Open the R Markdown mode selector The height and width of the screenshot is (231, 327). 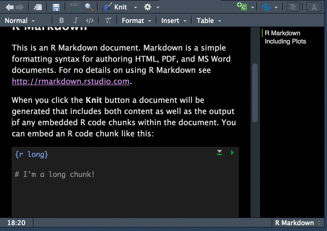click(298, 222)
